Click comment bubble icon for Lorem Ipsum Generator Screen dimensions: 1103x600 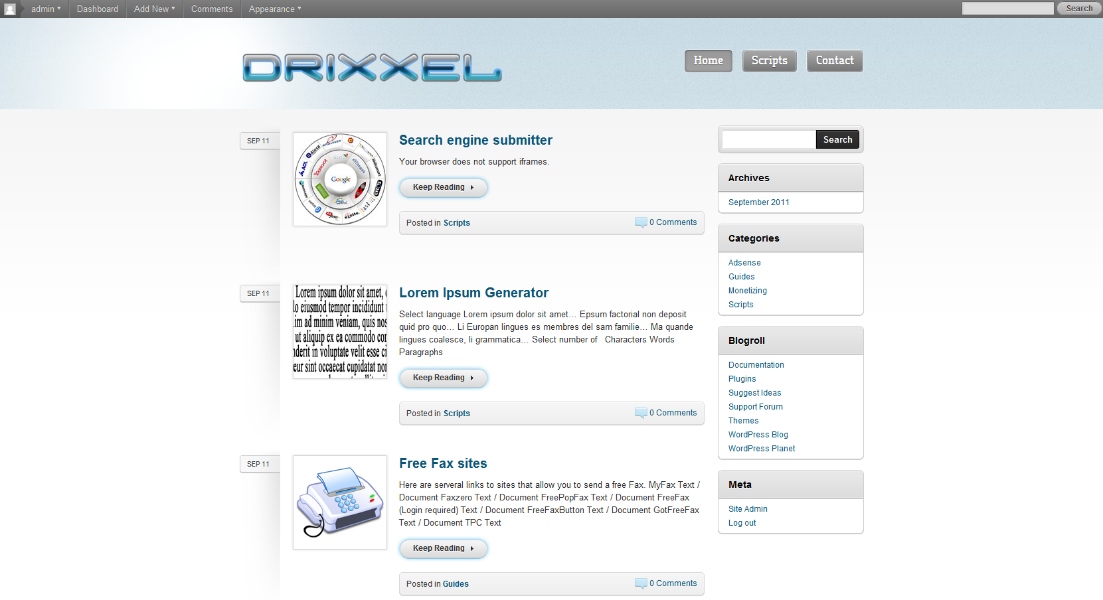click(x=641, y=413)
